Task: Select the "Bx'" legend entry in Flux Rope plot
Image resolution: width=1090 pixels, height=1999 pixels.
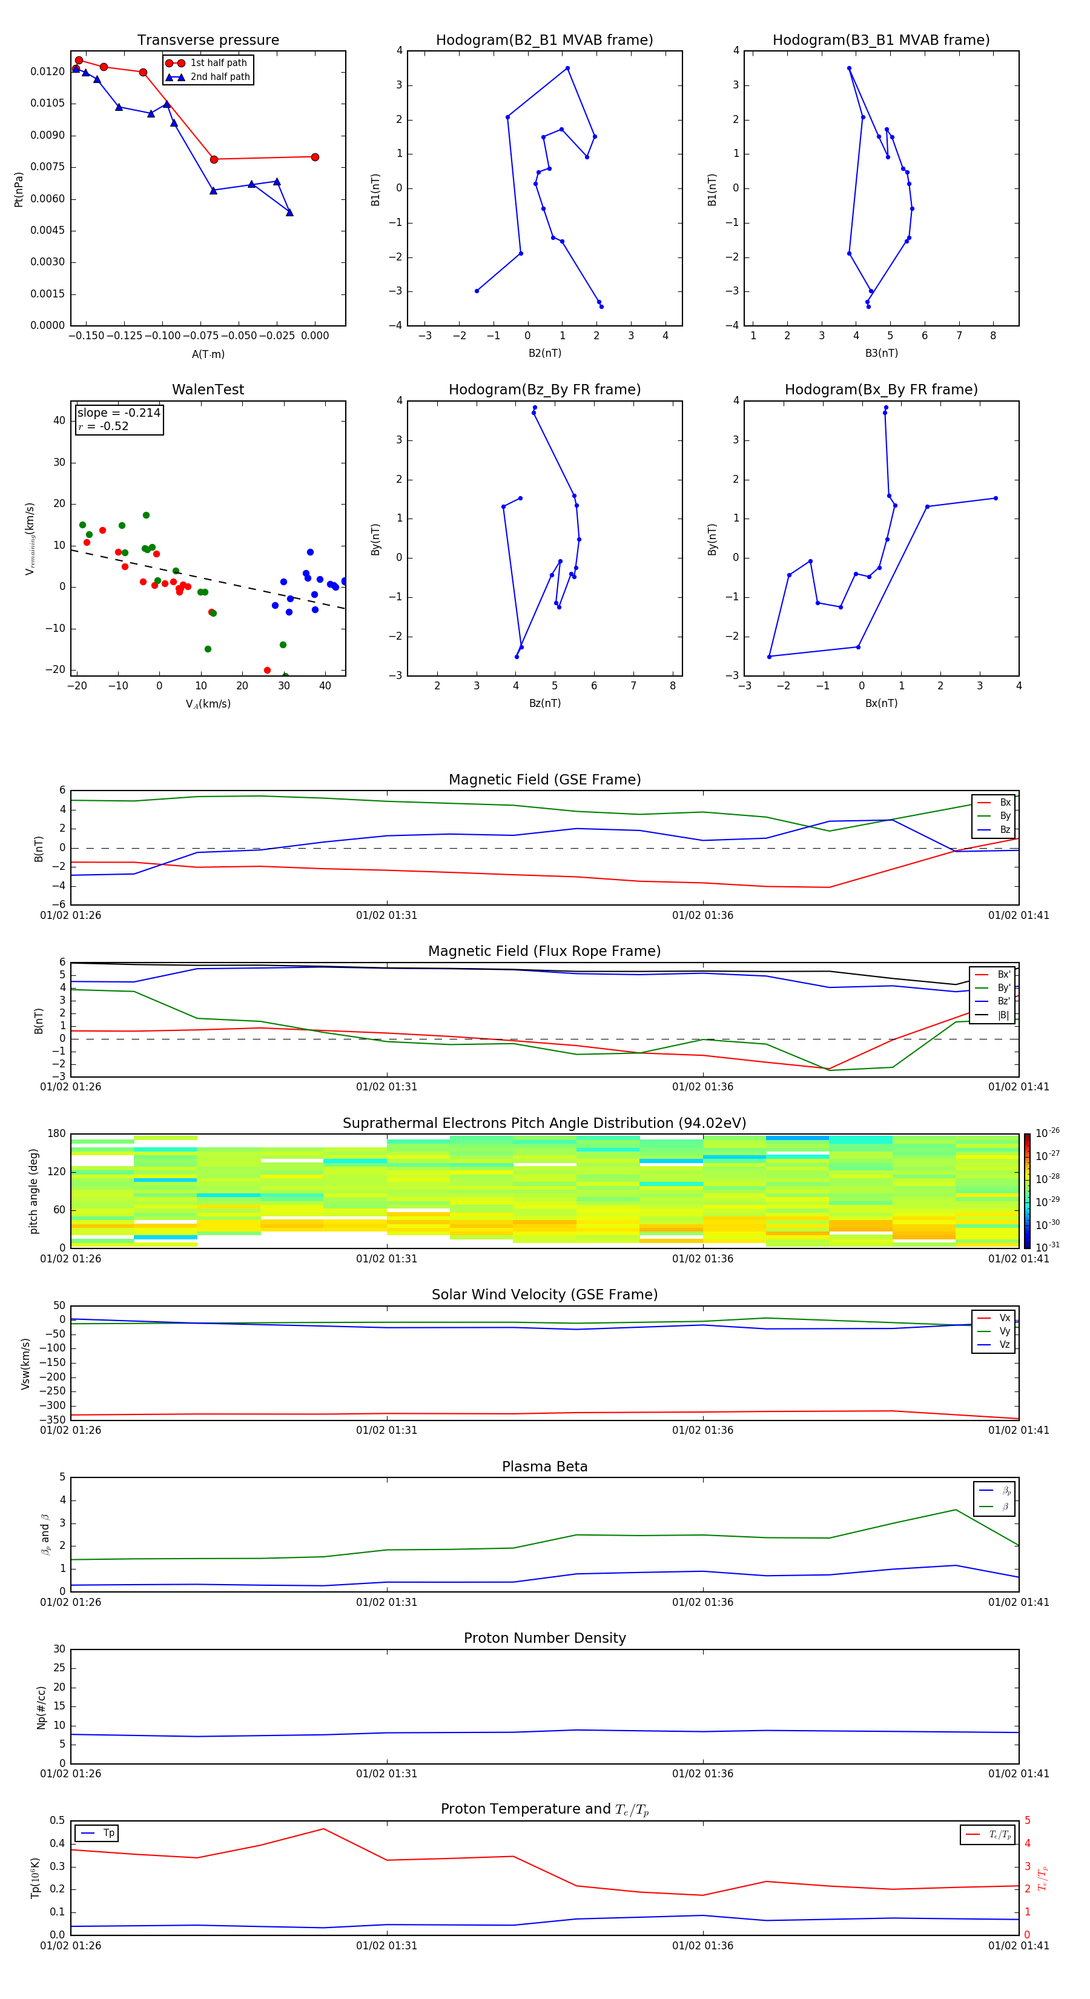Action: tap(993, 975)
